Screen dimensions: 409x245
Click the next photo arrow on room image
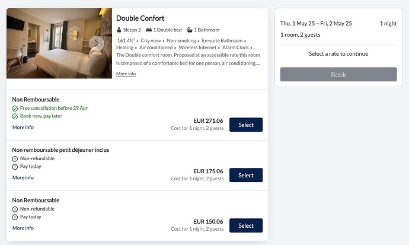[95, 43]
